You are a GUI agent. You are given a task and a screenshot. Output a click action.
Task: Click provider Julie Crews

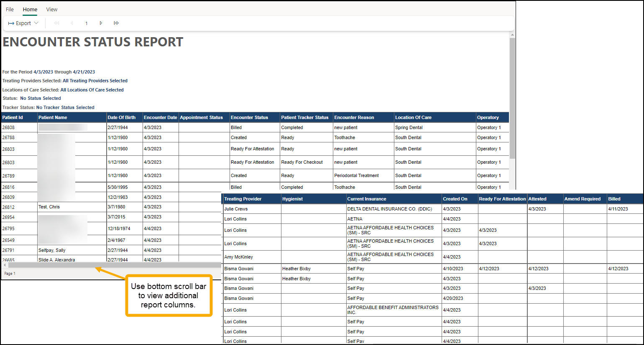click(x=236, y=209)
